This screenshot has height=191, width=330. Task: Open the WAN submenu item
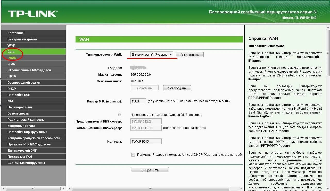[x=34, y=58]
